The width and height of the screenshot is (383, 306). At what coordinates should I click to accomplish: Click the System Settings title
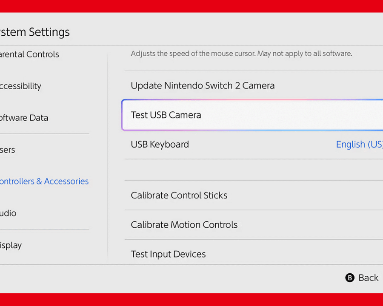(35, 32)
